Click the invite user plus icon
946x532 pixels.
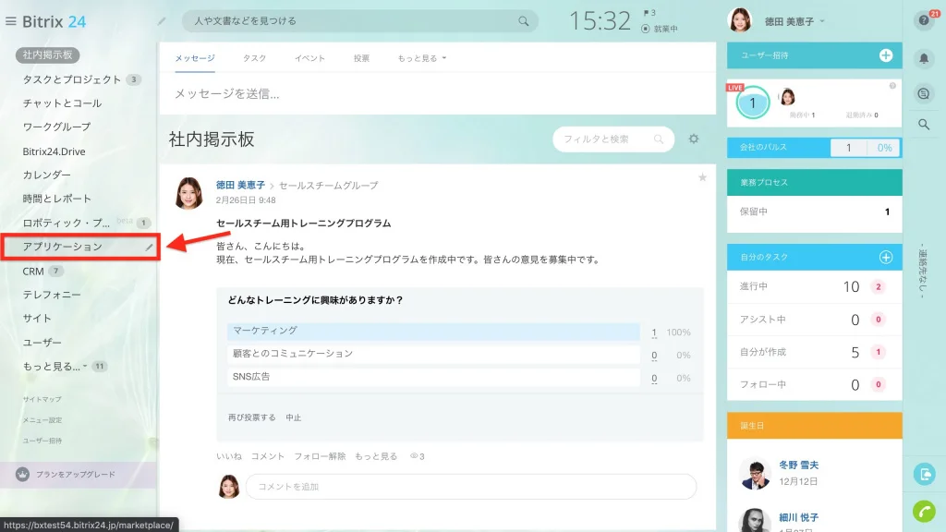click(x=886, y=55)
